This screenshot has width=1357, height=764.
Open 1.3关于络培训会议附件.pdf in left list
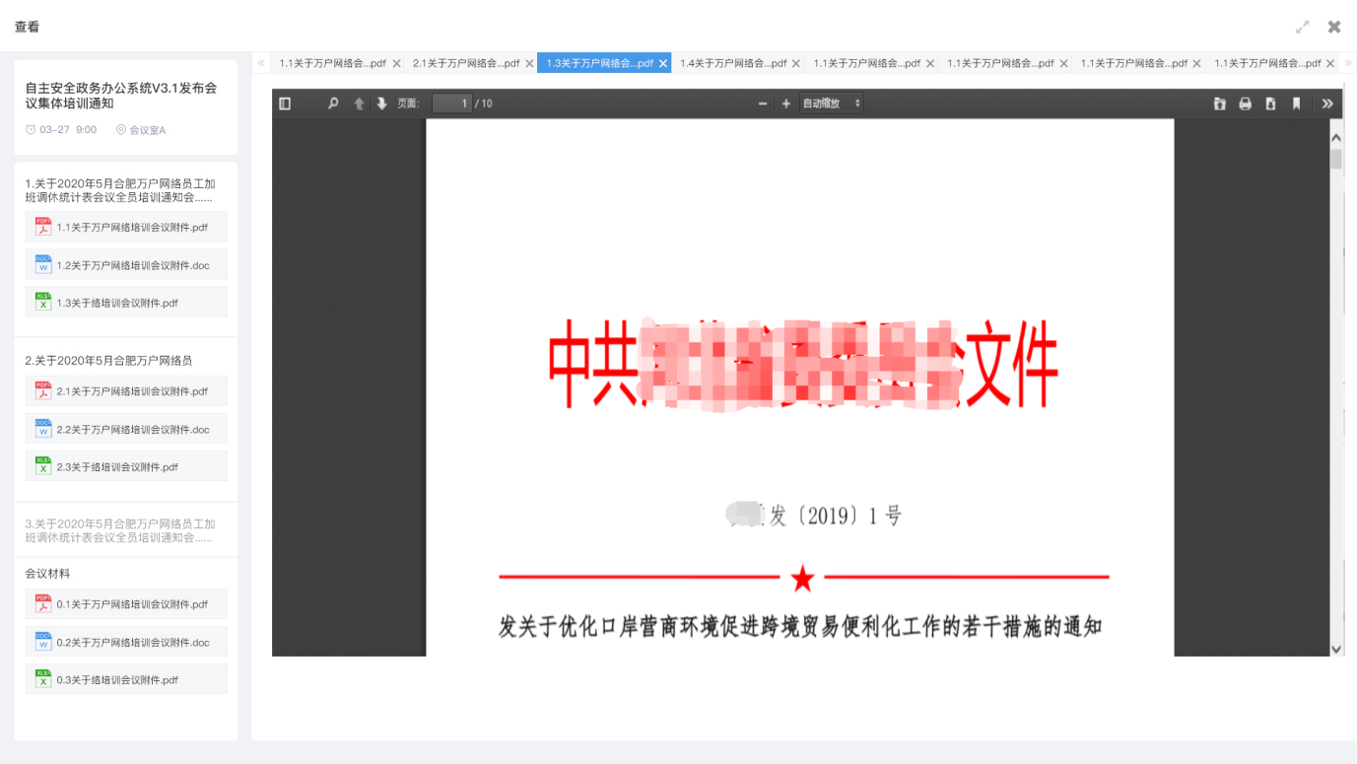[126, 303]
